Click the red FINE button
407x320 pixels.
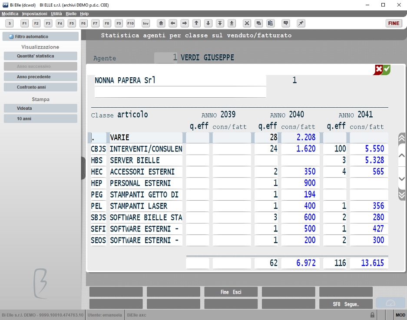(394, 23)
